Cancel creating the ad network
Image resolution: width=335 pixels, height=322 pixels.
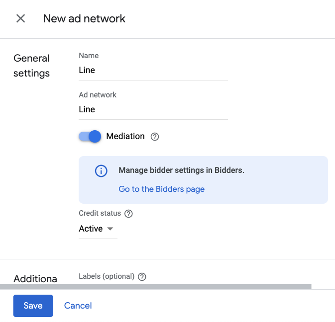78,306
